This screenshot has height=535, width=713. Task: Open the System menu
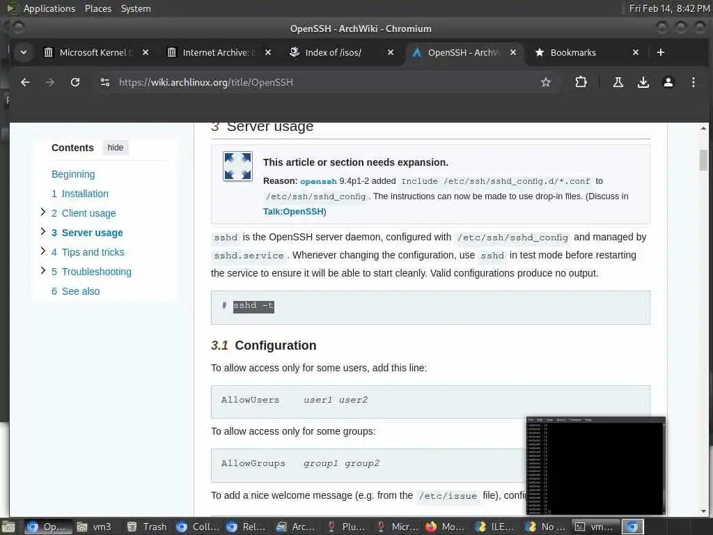pos(136,8)
